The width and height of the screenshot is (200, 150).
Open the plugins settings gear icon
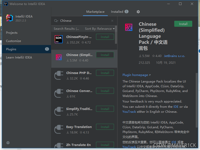[138, 12]
